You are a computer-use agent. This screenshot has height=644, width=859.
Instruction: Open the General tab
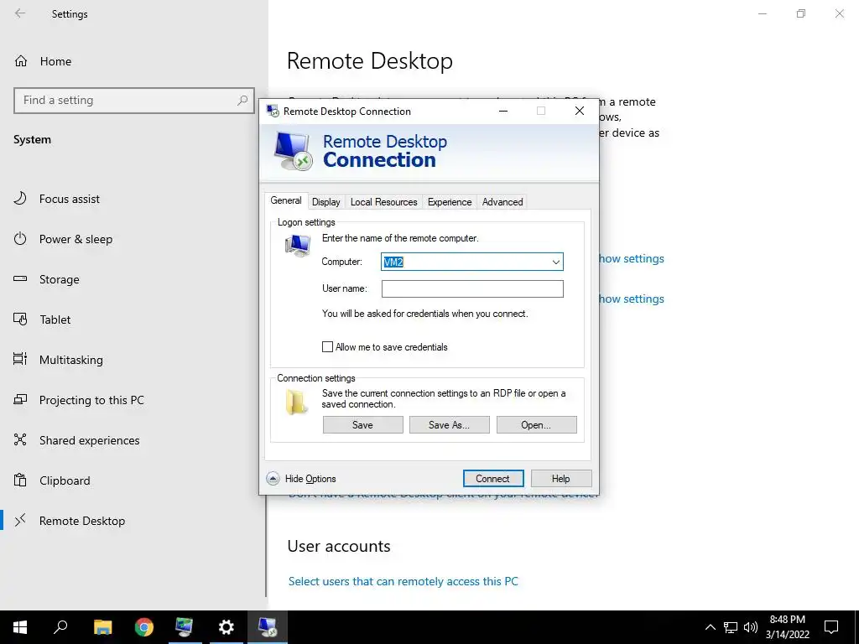click(x=285, y=201)
